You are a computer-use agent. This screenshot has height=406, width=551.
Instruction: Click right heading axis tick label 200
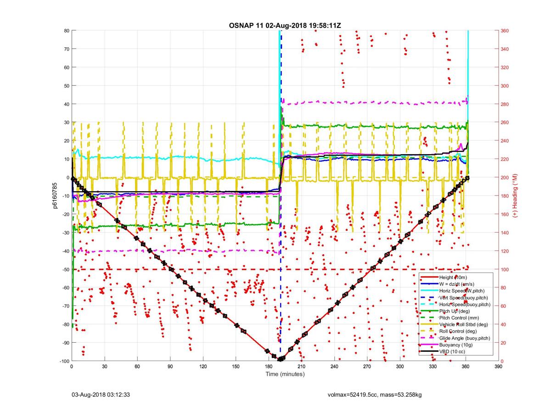point(506,178)
